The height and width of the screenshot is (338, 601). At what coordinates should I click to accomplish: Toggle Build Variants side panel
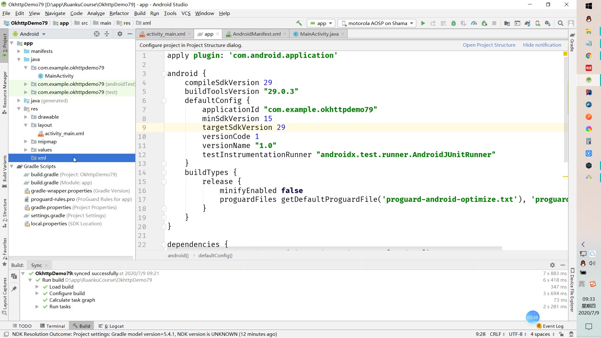pos(4,171)
